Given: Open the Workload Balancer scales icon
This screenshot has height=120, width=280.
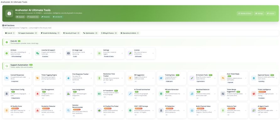Looking at the screenshot, I should coord(192,94).
